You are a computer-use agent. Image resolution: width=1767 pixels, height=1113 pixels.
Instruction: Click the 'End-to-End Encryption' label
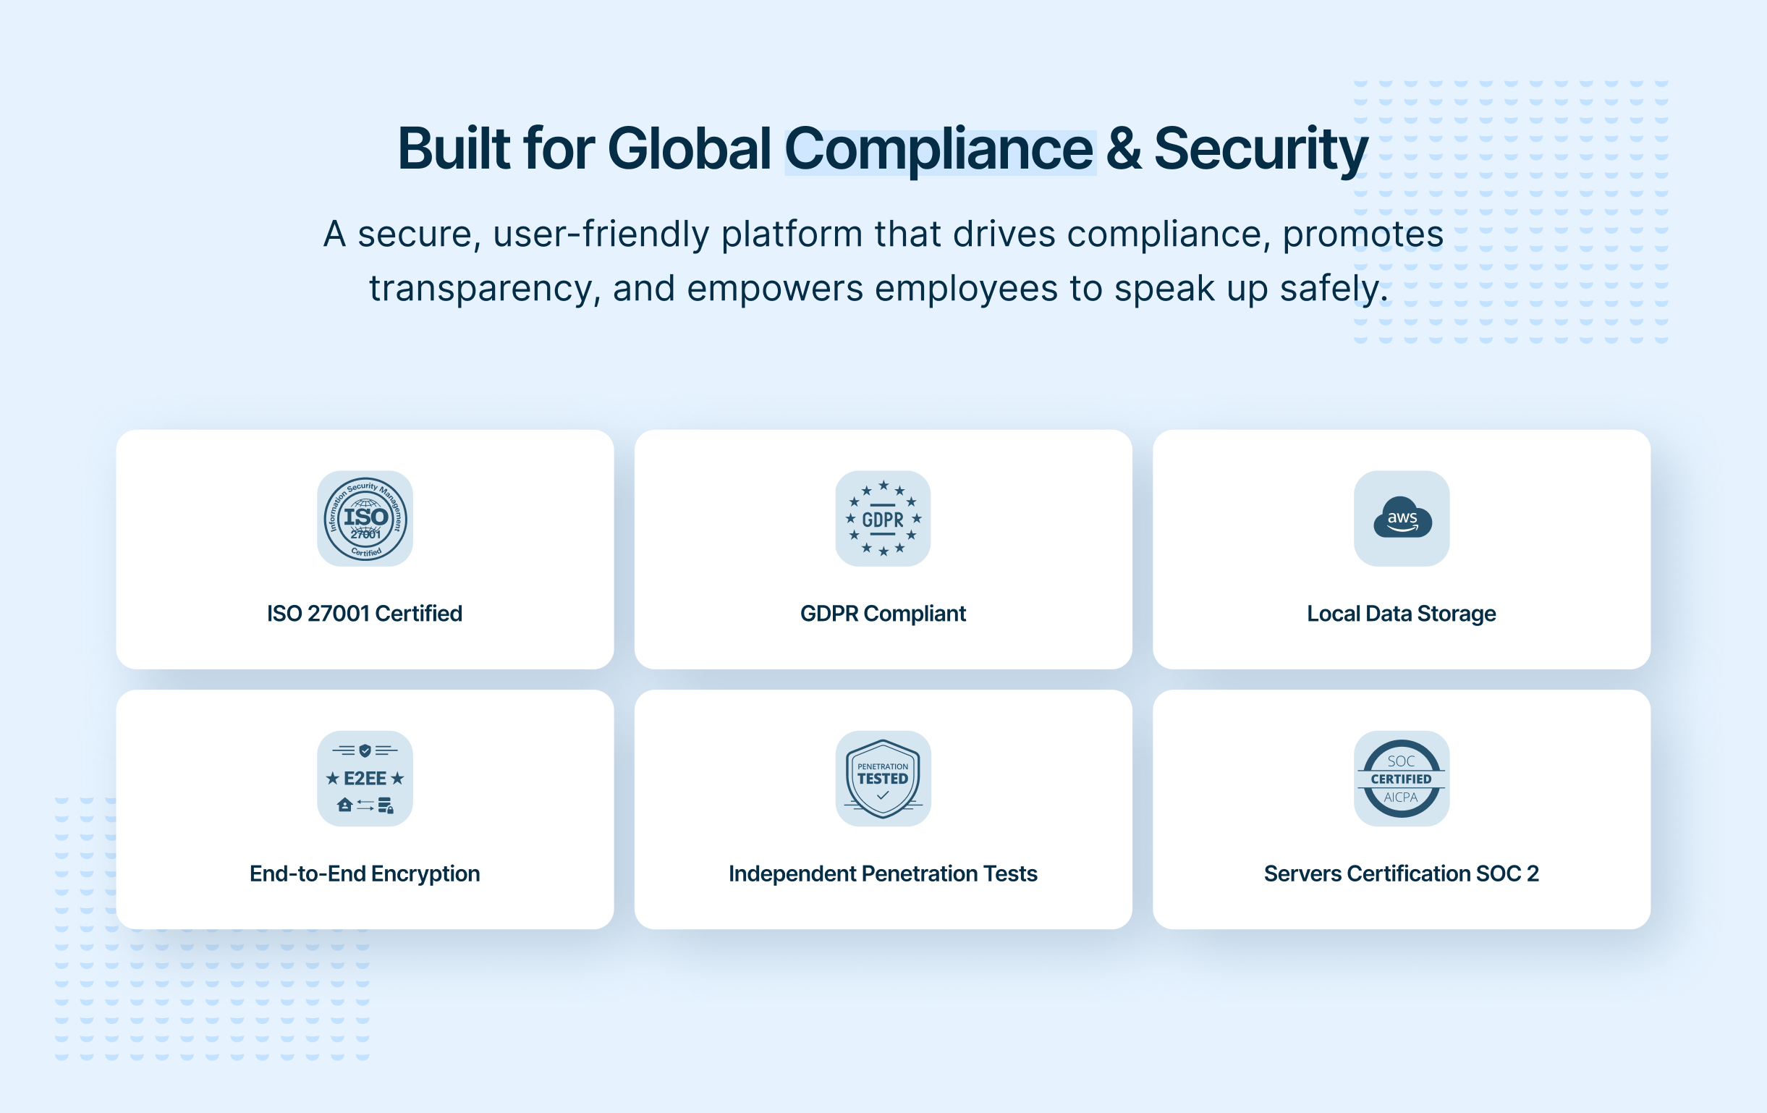[x=365, y=873]
